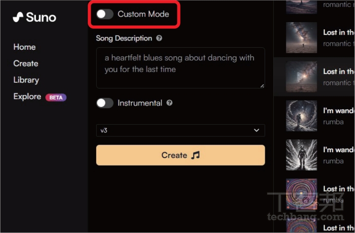This screenshot has width=355, height=233.
Task: Click inside the Song Description text box
Action: tap(180, 68)
